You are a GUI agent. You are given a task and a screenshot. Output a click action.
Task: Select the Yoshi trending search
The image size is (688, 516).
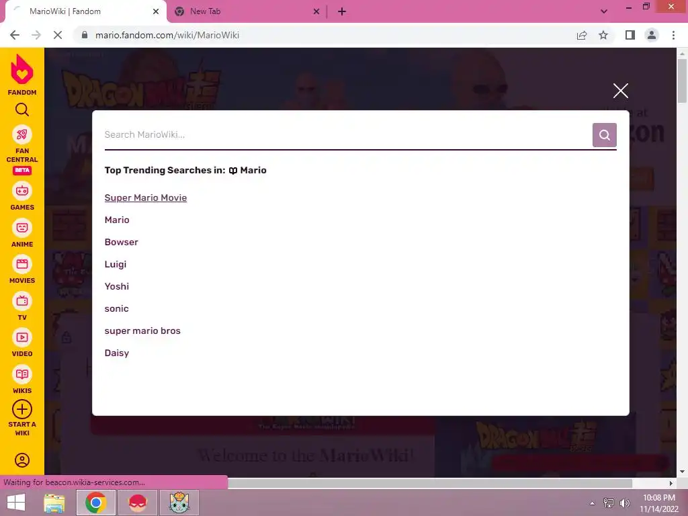click(x=117, y=286)
